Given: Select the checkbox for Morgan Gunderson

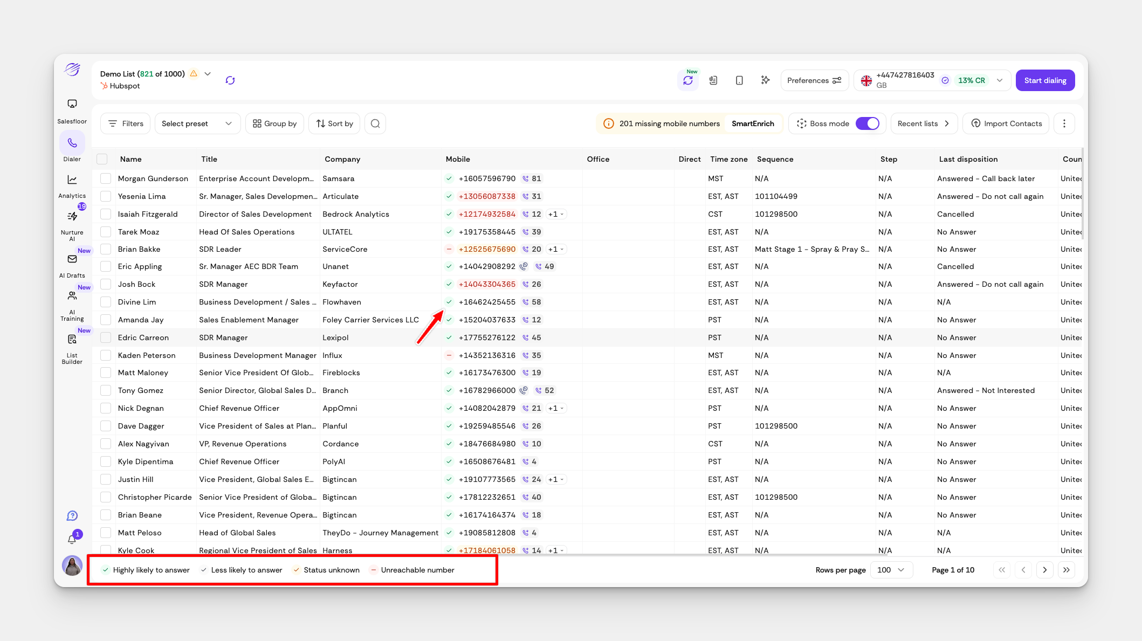Looking at the screenshot, I should click(x=106, y=178).
